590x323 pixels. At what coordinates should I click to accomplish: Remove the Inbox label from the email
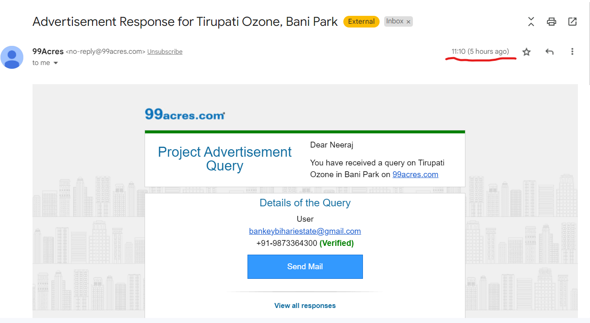[x=408, y=22]
